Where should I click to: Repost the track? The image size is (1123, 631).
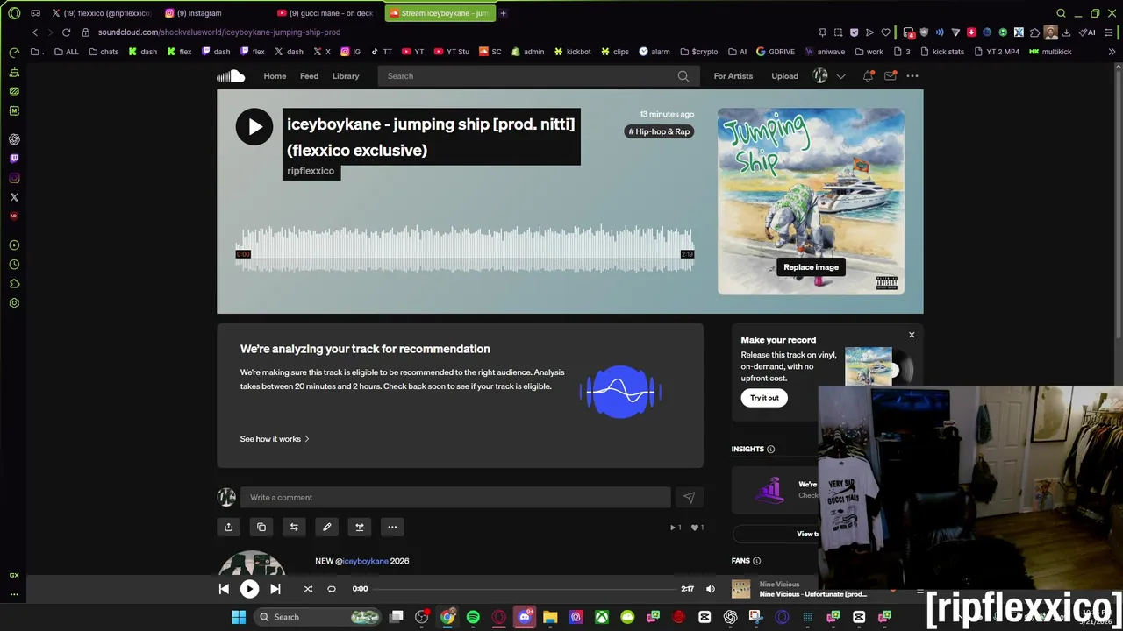point(294,527)
